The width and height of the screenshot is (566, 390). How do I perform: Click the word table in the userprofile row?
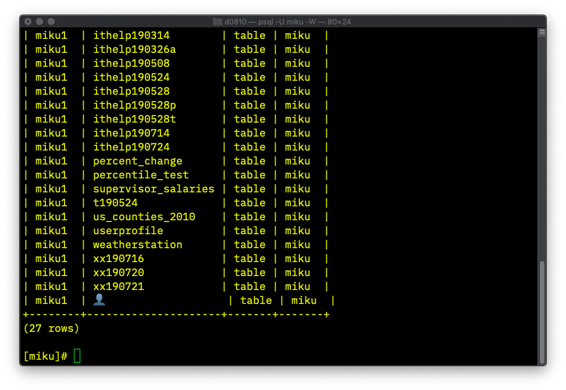click(x=250, y=231)
